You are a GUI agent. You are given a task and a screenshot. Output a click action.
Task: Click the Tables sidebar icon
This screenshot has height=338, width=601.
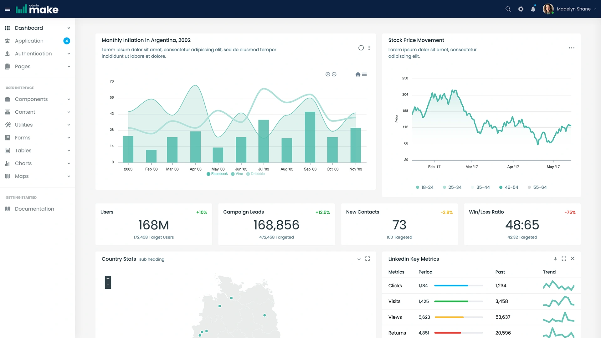point(8,151)
